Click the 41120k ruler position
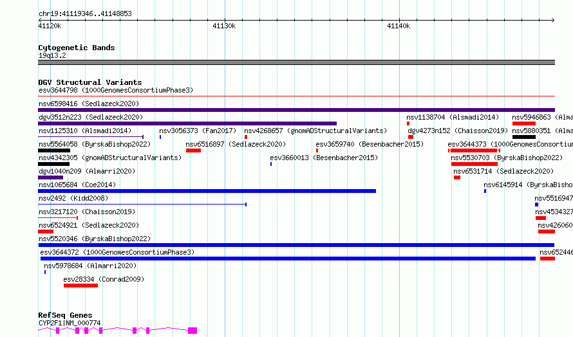 tap(50, 26)
